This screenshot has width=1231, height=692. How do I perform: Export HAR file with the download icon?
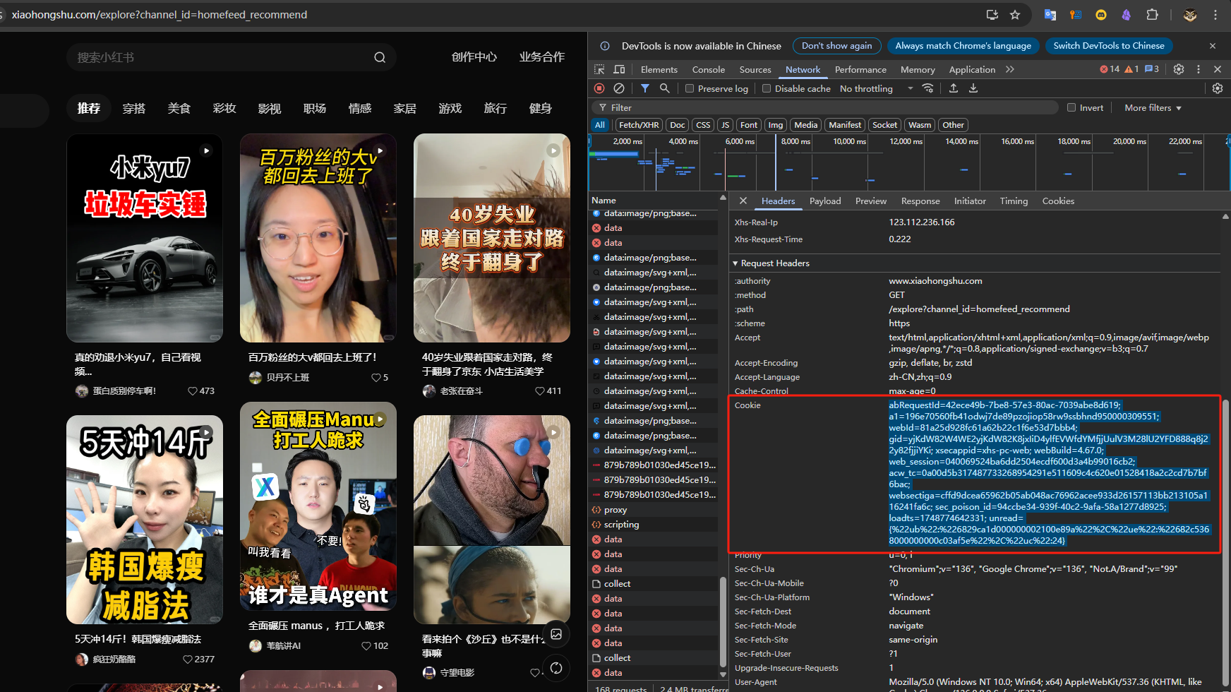[x=974, y=88]
